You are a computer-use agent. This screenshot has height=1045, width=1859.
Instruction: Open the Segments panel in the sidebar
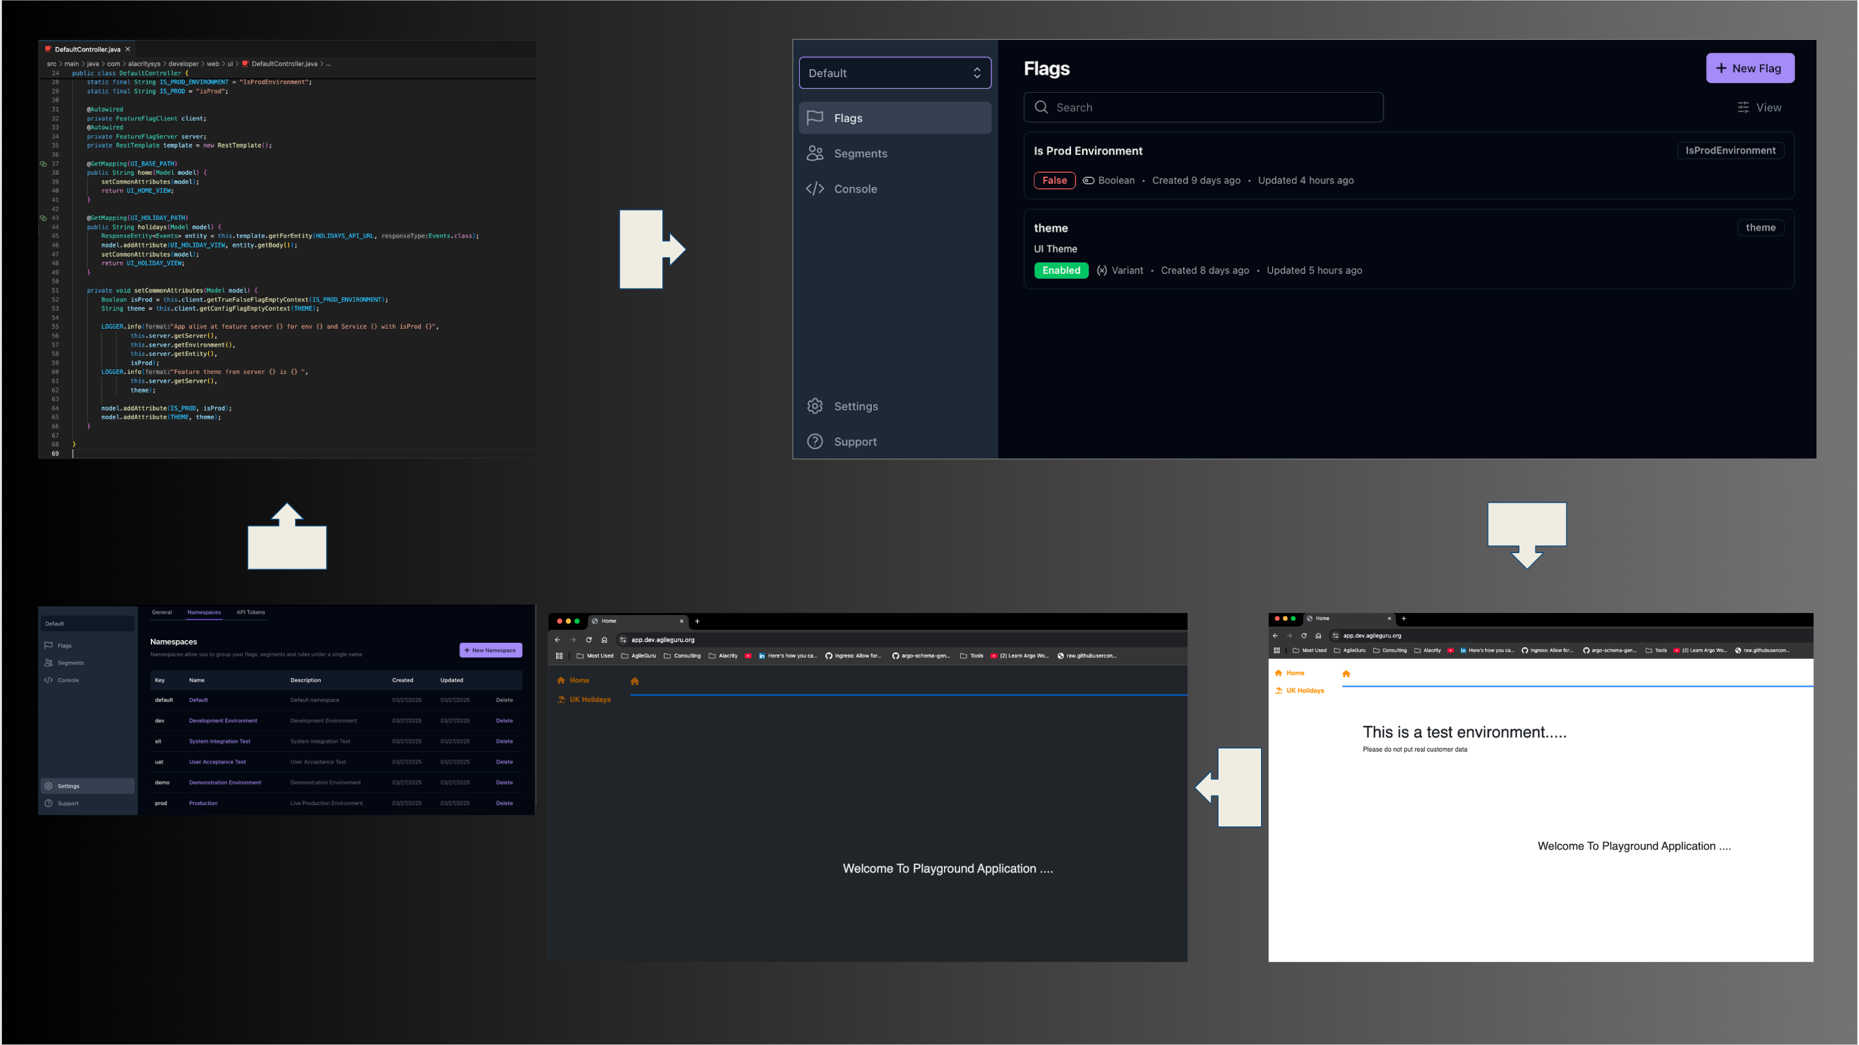(x=814, y=153)
